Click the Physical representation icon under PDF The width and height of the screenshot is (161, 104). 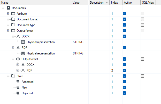click(x=23, y=53)
